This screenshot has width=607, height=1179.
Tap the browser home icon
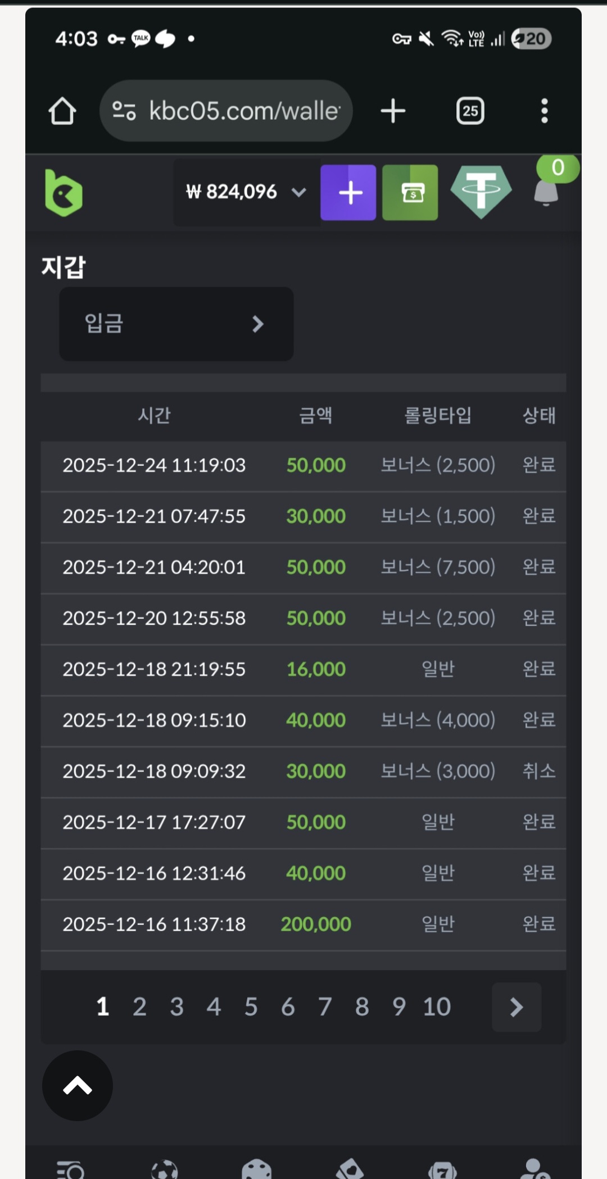(x=62, y=111)
